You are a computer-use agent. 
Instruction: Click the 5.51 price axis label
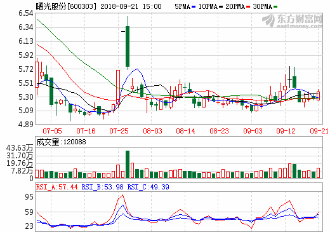coord(26,83)
